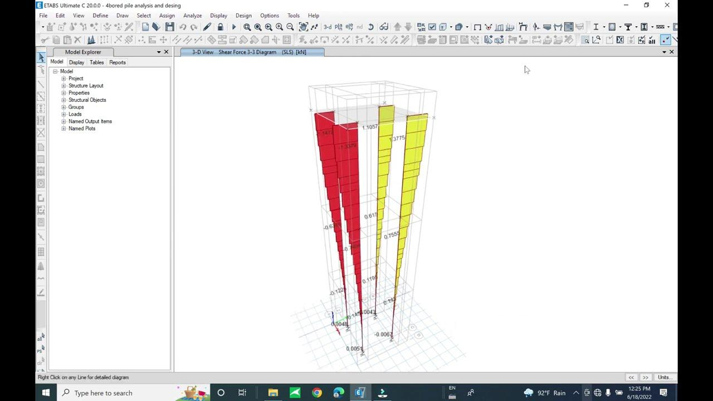Open the Define menu
Image resolution: width=713 pixels, height=401 pixels.
(100, 16)
